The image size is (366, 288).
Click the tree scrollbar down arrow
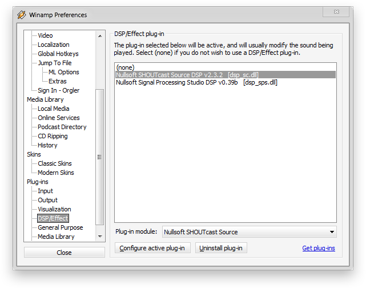(x=100, y=237)
